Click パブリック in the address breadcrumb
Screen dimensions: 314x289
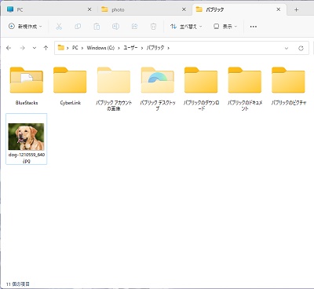[155, 48]
